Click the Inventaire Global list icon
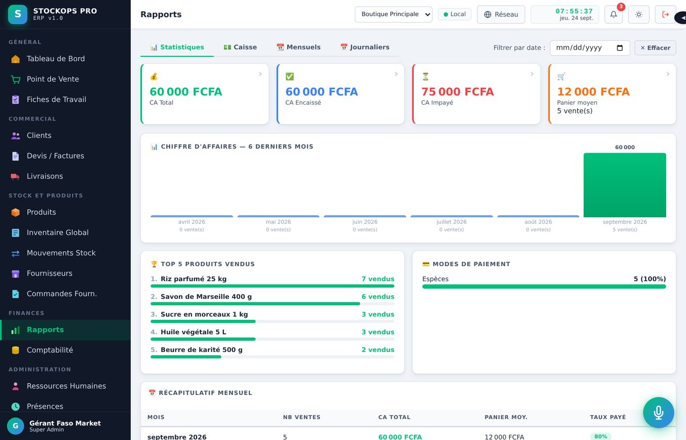Screen dimensions: 686x440 click(16, 233)
